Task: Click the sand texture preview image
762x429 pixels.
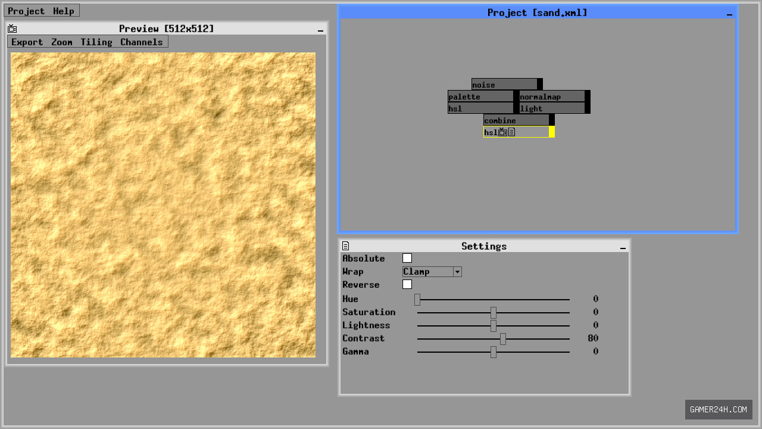Action: coord(163,205)
